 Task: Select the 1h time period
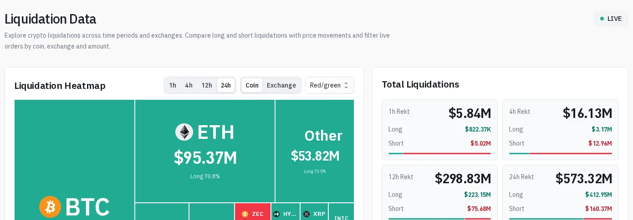(x=173, y=85)
